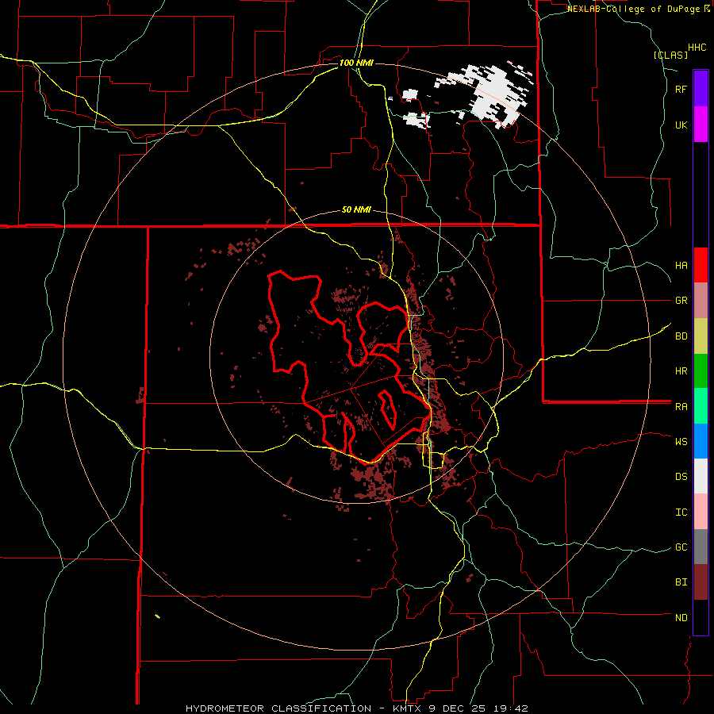Click the ND black legend swatch
Screen dimensions: 714x714
click(701, 617)
